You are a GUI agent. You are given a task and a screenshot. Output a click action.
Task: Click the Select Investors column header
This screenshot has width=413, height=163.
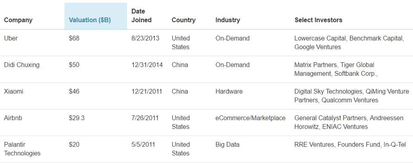(318, 20)
